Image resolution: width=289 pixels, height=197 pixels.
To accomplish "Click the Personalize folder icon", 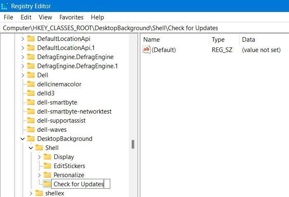I will [x=47, y=175].
